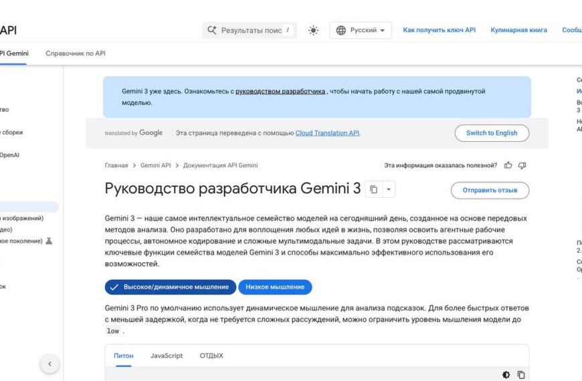Open the Русский language dropdown

pyautogui.click(x=361, y=30)
